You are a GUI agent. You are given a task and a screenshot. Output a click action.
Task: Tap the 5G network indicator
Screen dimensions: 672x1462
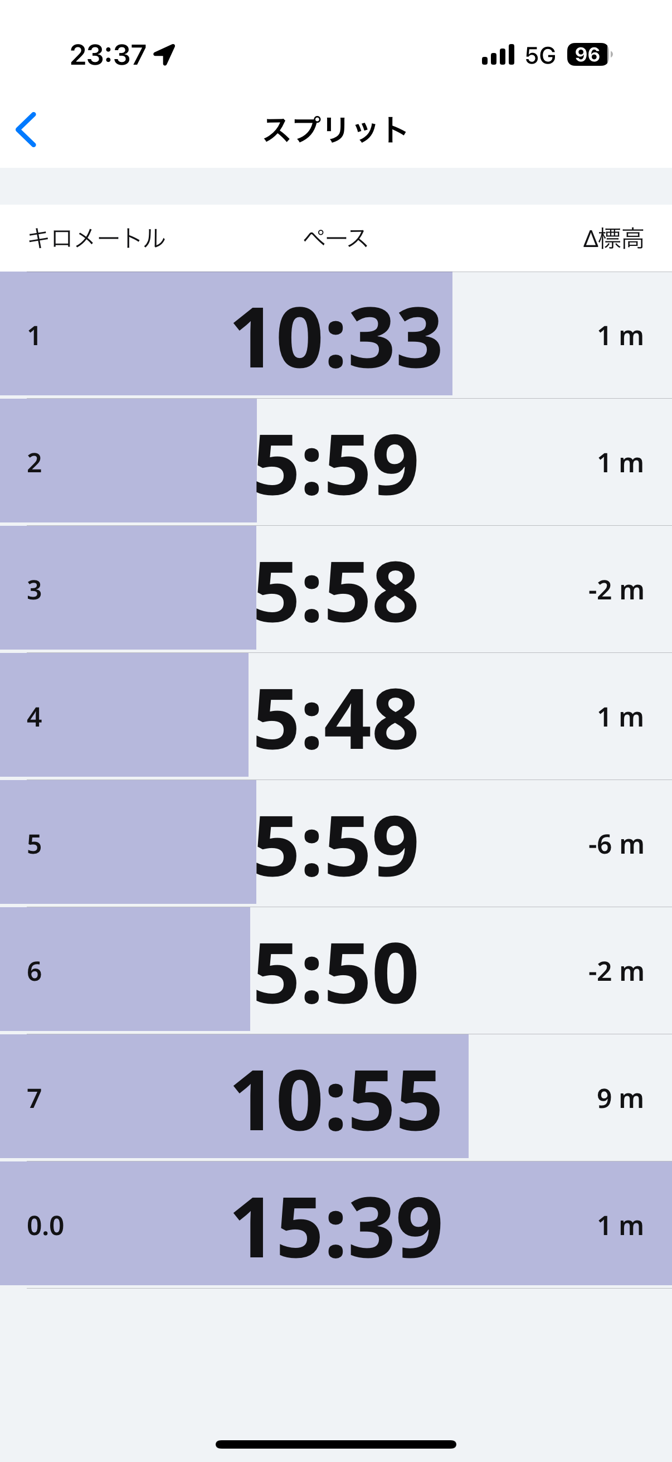[540, 56]
